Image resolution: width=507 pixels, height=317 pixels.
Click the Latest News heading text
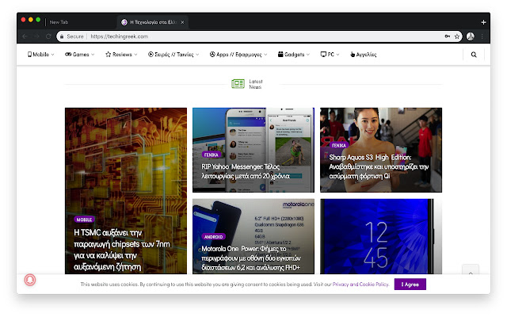coord(255,84)
